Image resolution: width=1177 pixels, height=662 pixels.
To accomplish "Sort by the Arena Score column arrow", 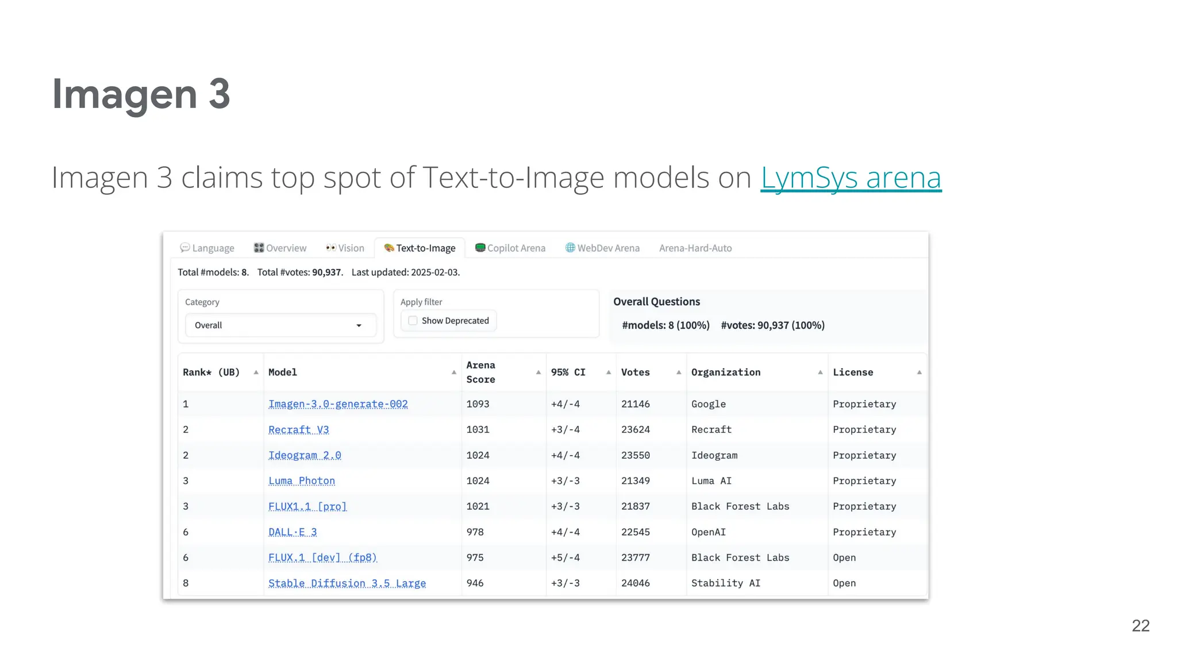I will pyautogui.click(x=539, y=372).
